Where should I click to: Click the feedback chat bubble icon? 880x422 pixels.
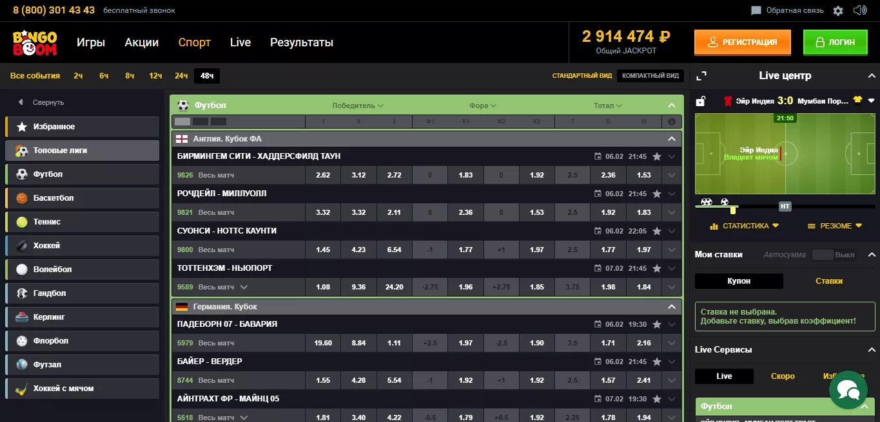[x=756, y=10]
